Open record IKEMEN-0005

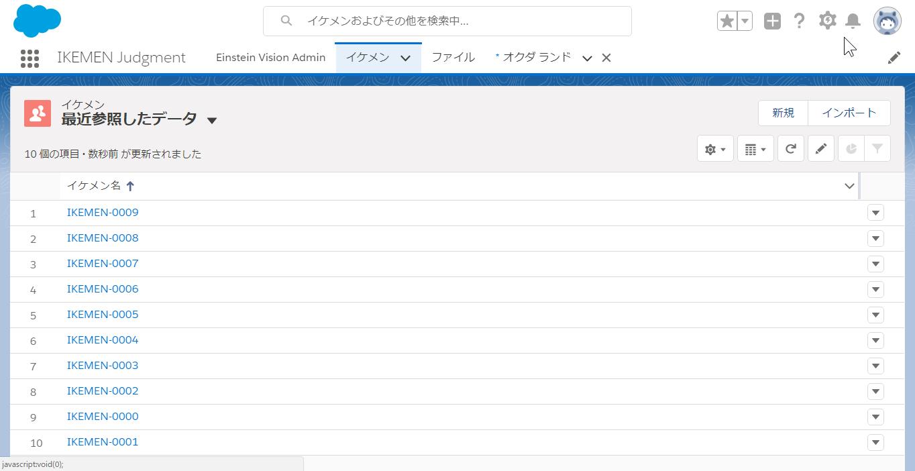[103, 315]
